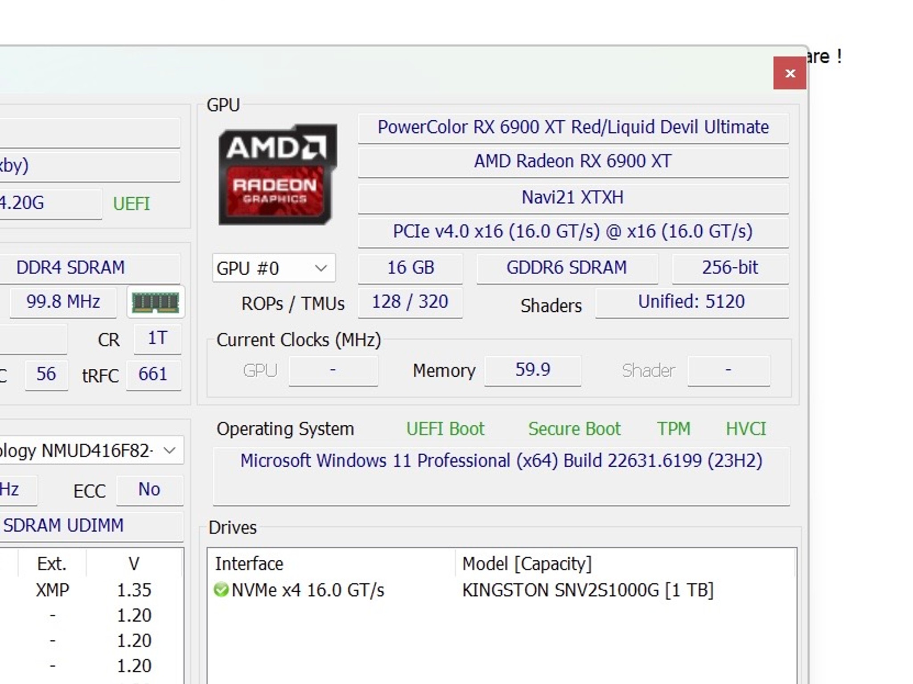The image size is (913, 684).
Task: Click the AMD Radeon Graphics logo
Action: coord(278,175)
